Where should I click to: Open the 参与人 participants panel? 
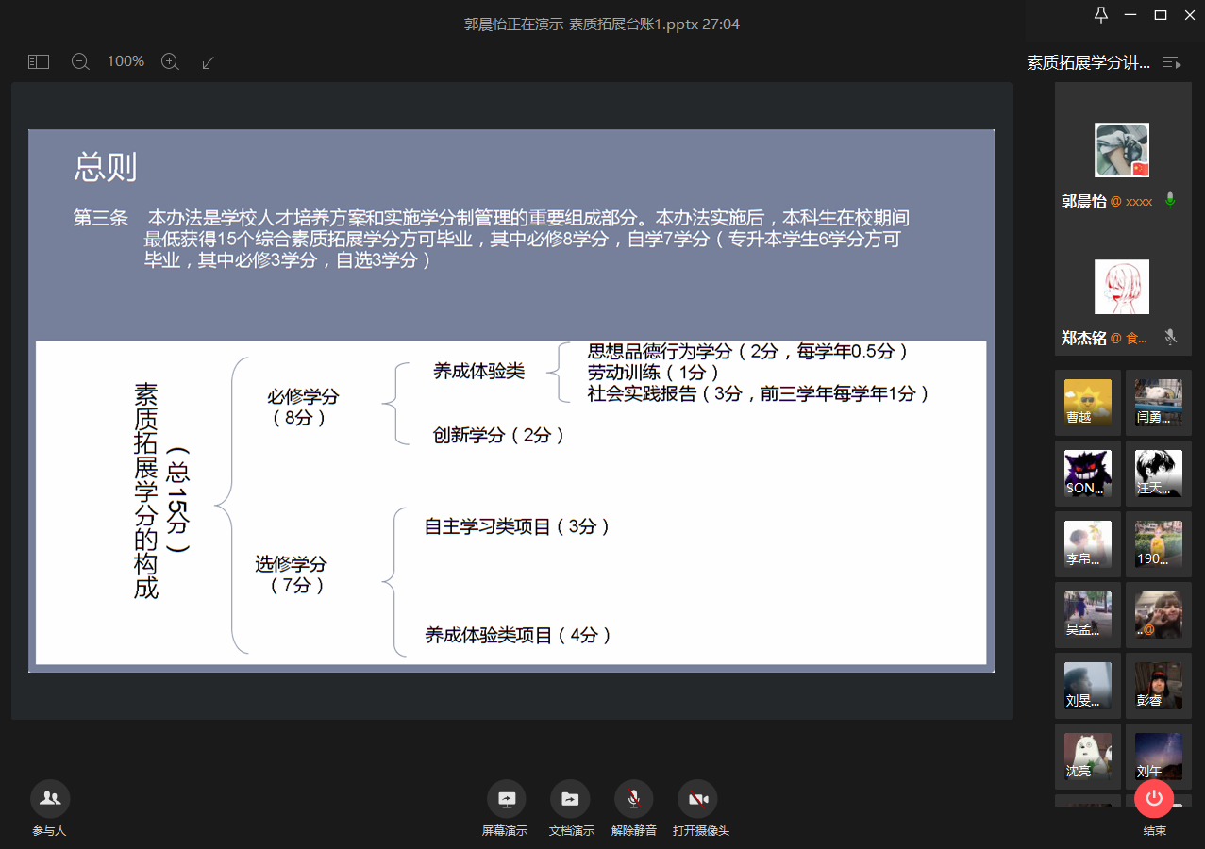(x=50, y=799)
